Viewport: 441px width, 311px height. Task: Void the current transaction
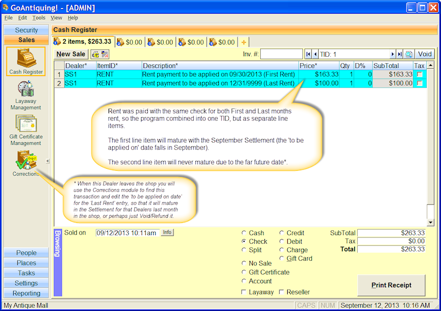(x=424, y=54)
